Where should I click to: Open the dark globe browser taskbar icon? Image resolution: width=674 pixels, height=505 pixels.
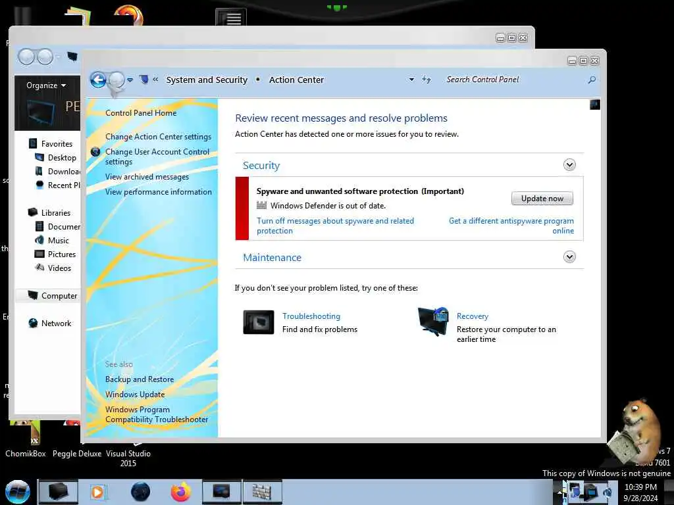(140, 492)
